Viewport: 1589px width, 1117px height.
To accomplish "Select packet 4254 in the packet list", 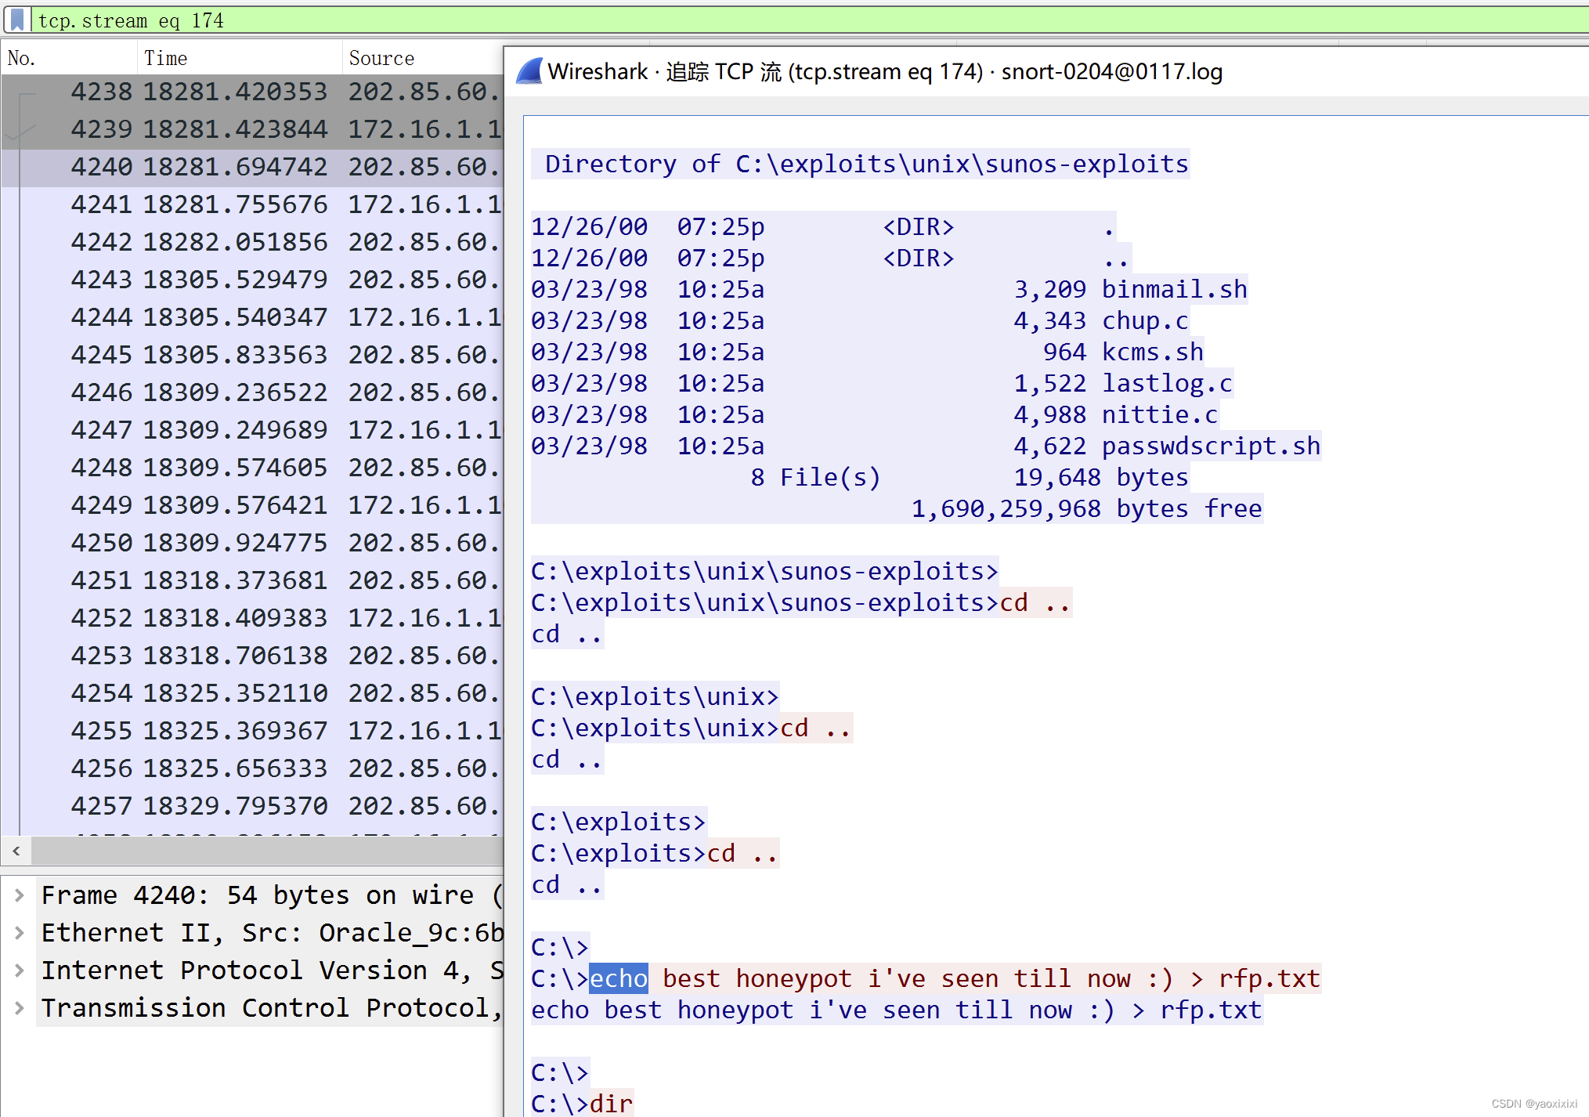I will point(252,693).
